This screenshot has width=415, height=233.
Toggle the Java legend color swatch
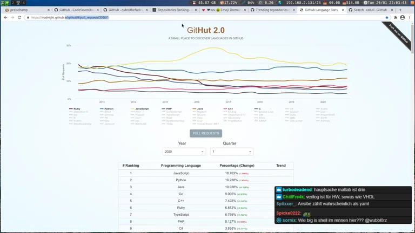(194, 109)
